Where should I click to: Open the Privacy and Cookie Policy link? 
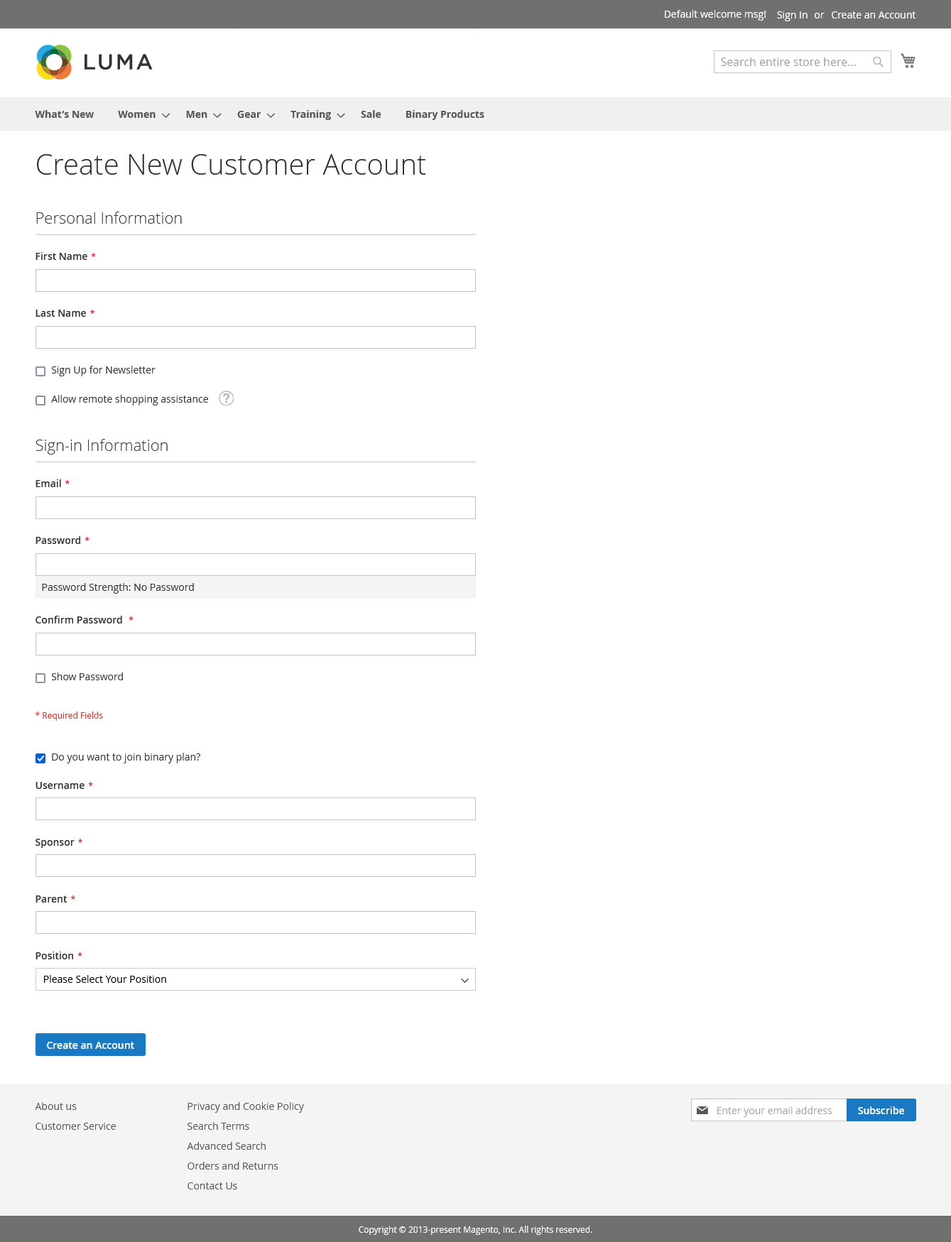pyautogui.click(x=245, y=1106)
